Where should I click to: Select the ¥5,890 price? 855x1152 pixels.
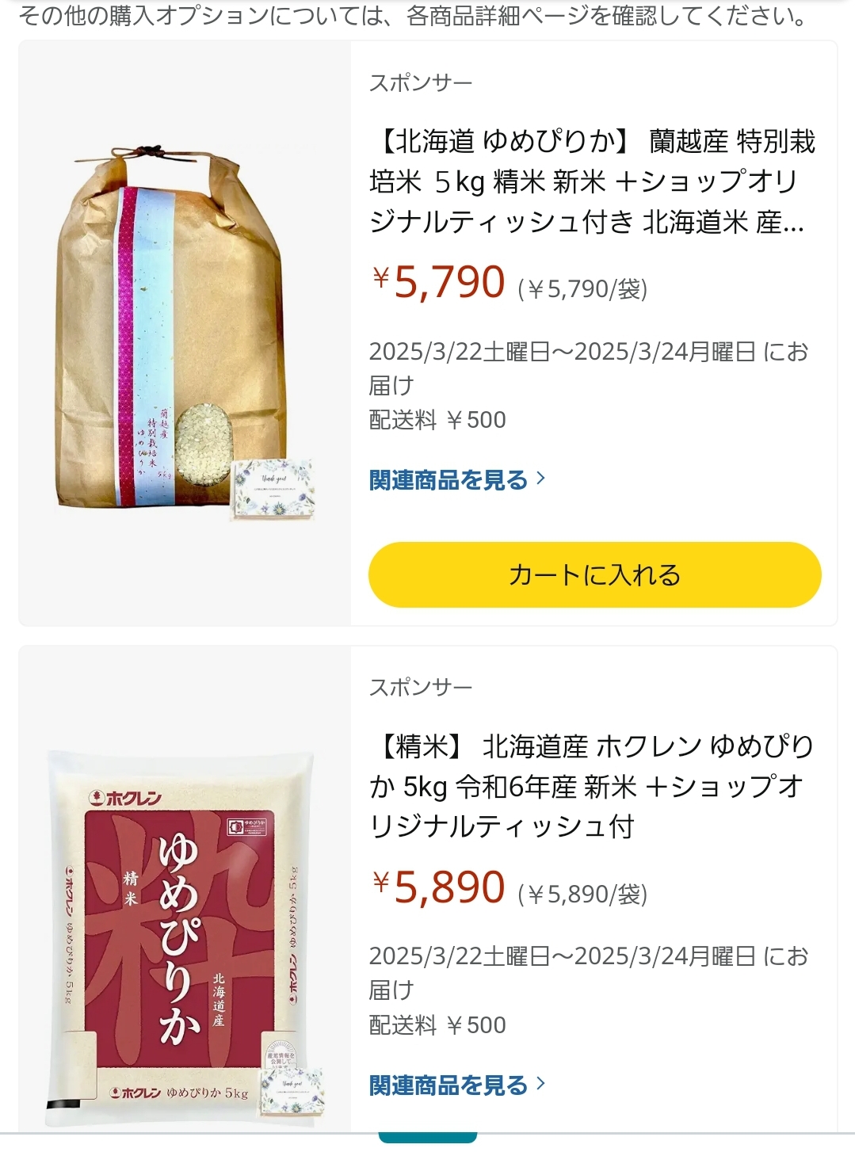pyautogui.click(x=438, y=887)
